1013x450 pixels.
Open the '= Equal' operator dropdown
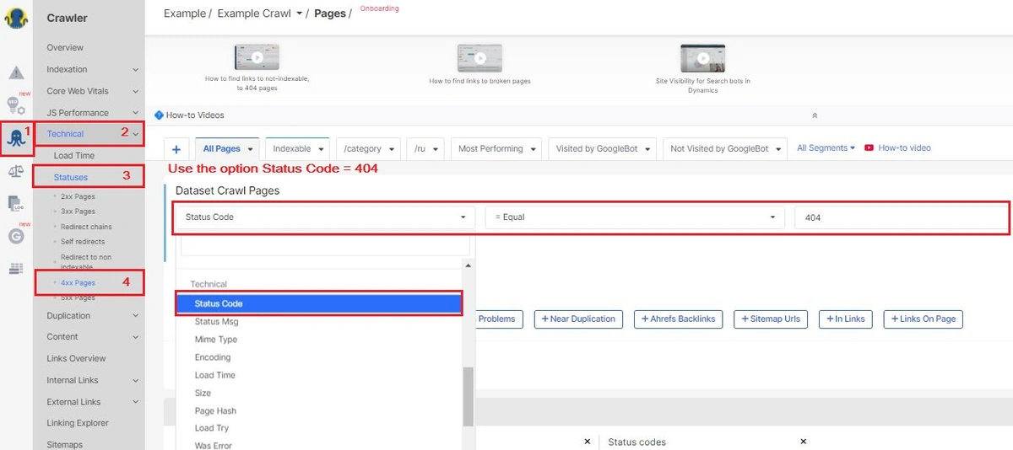click(x=635, y=217)
